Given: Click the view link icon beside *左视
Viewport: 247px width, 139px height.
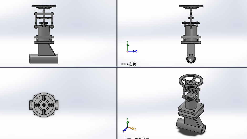Looking at the screenshot, I should (123, 64).
